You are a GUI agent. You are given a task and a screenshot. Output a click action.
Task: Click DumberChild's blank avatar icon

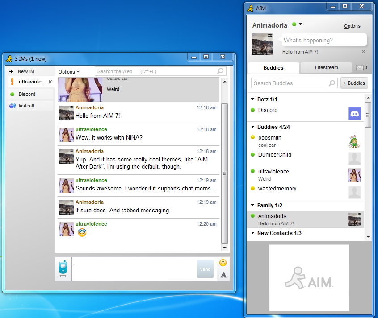point(354,158)
